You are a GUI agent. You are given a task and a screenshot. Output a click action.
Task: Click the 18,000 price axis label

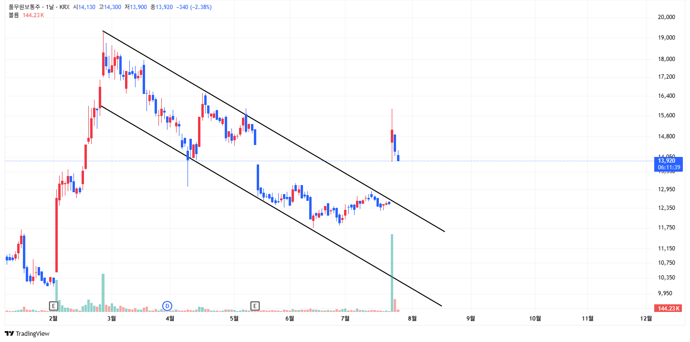pos(666,59)
